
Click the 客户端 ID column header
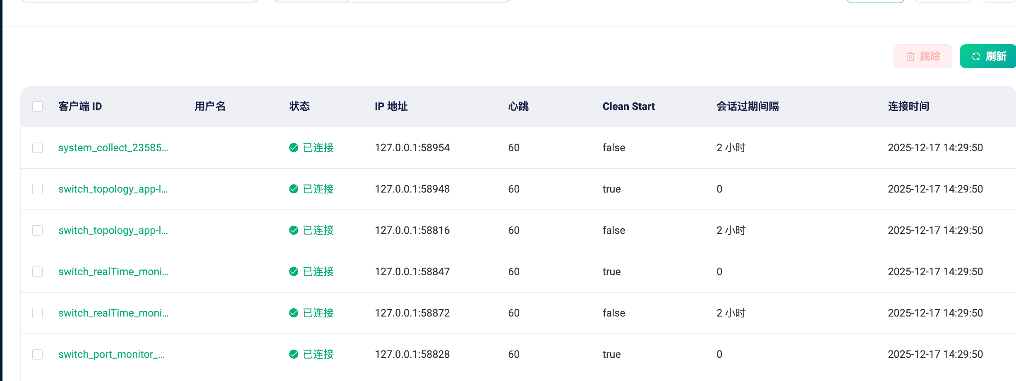(x=80, y=106)
